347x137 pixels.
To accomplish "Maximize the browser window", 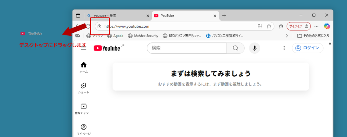I will 314,15.
